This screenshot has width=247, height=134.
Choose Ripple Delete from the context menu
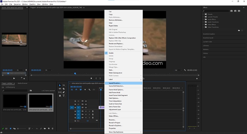(123, 26)
